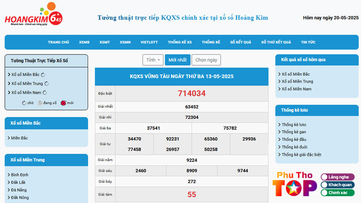The height and width of the screenshot is (203, 361).
Task: Open the Thống kê đầu link
Action: 294,139
